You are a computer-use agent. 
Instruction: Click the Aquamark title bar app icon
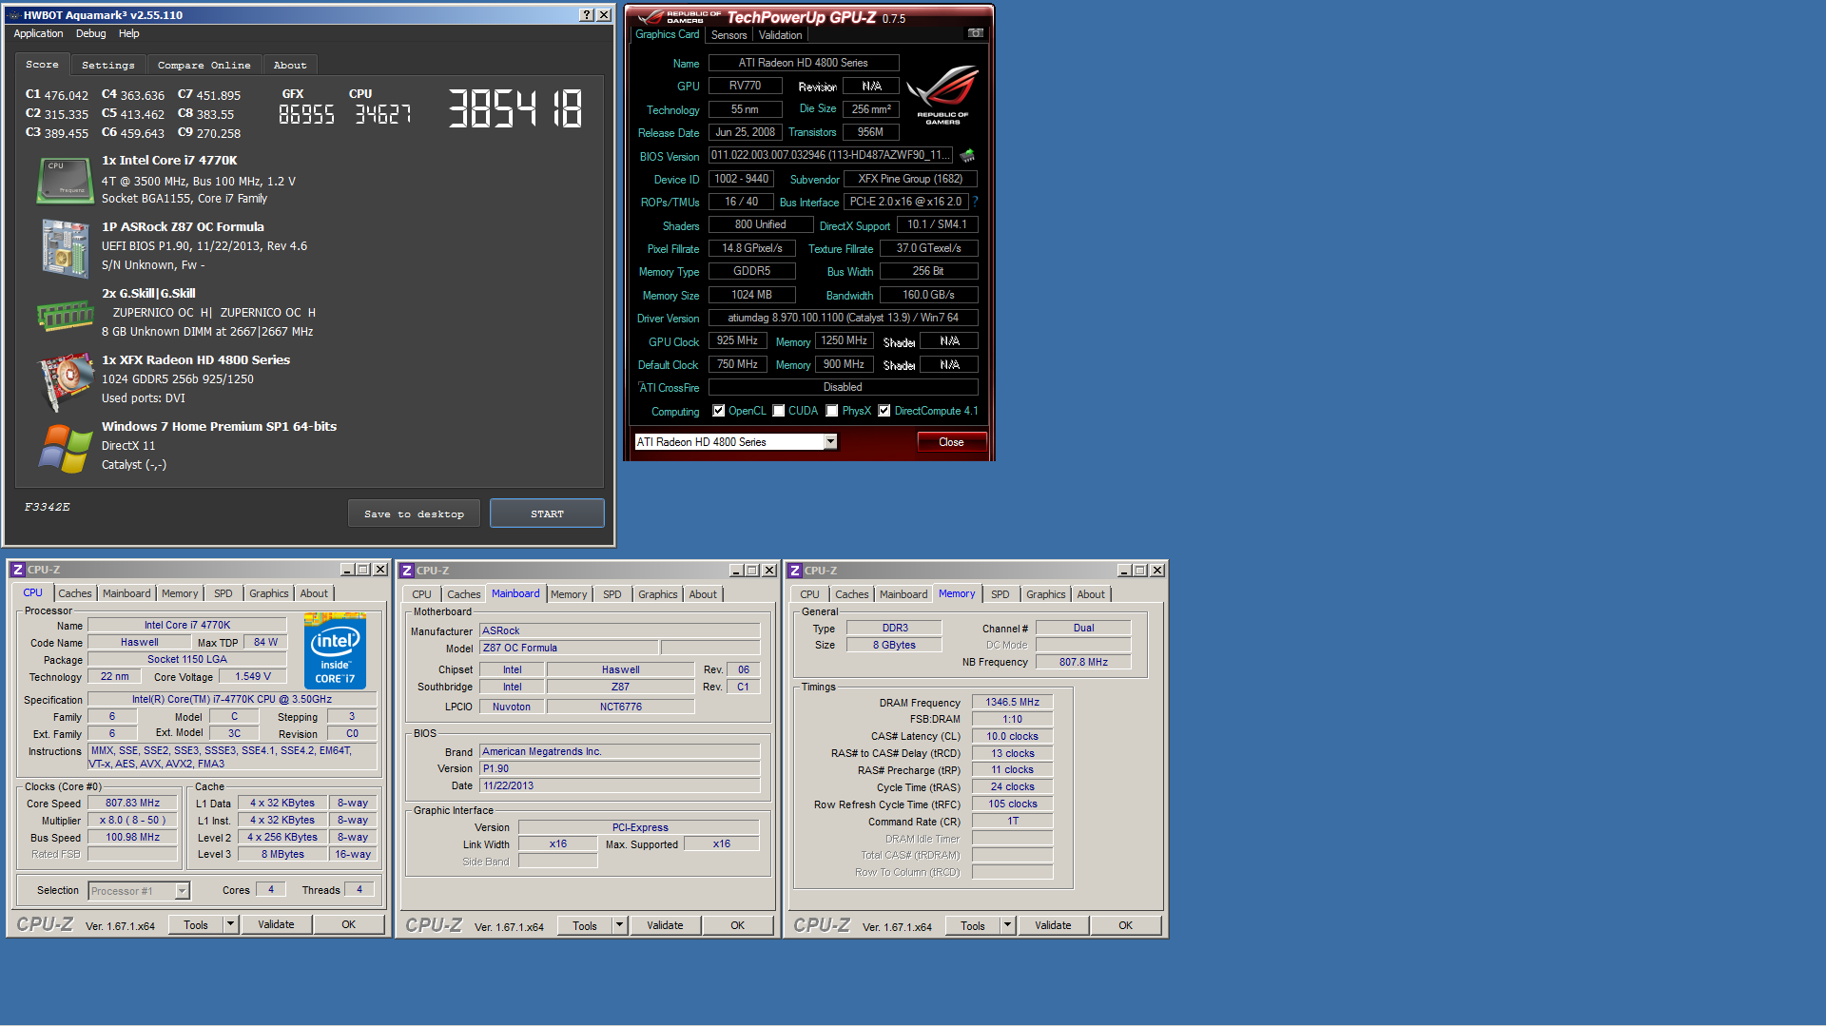[14, 15]
